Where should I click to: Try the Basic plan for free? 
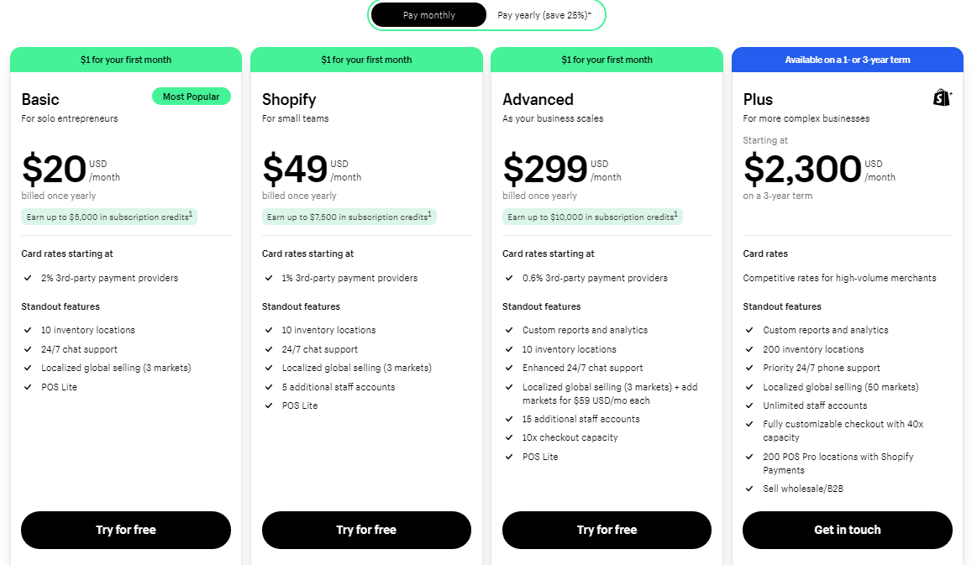125,530
